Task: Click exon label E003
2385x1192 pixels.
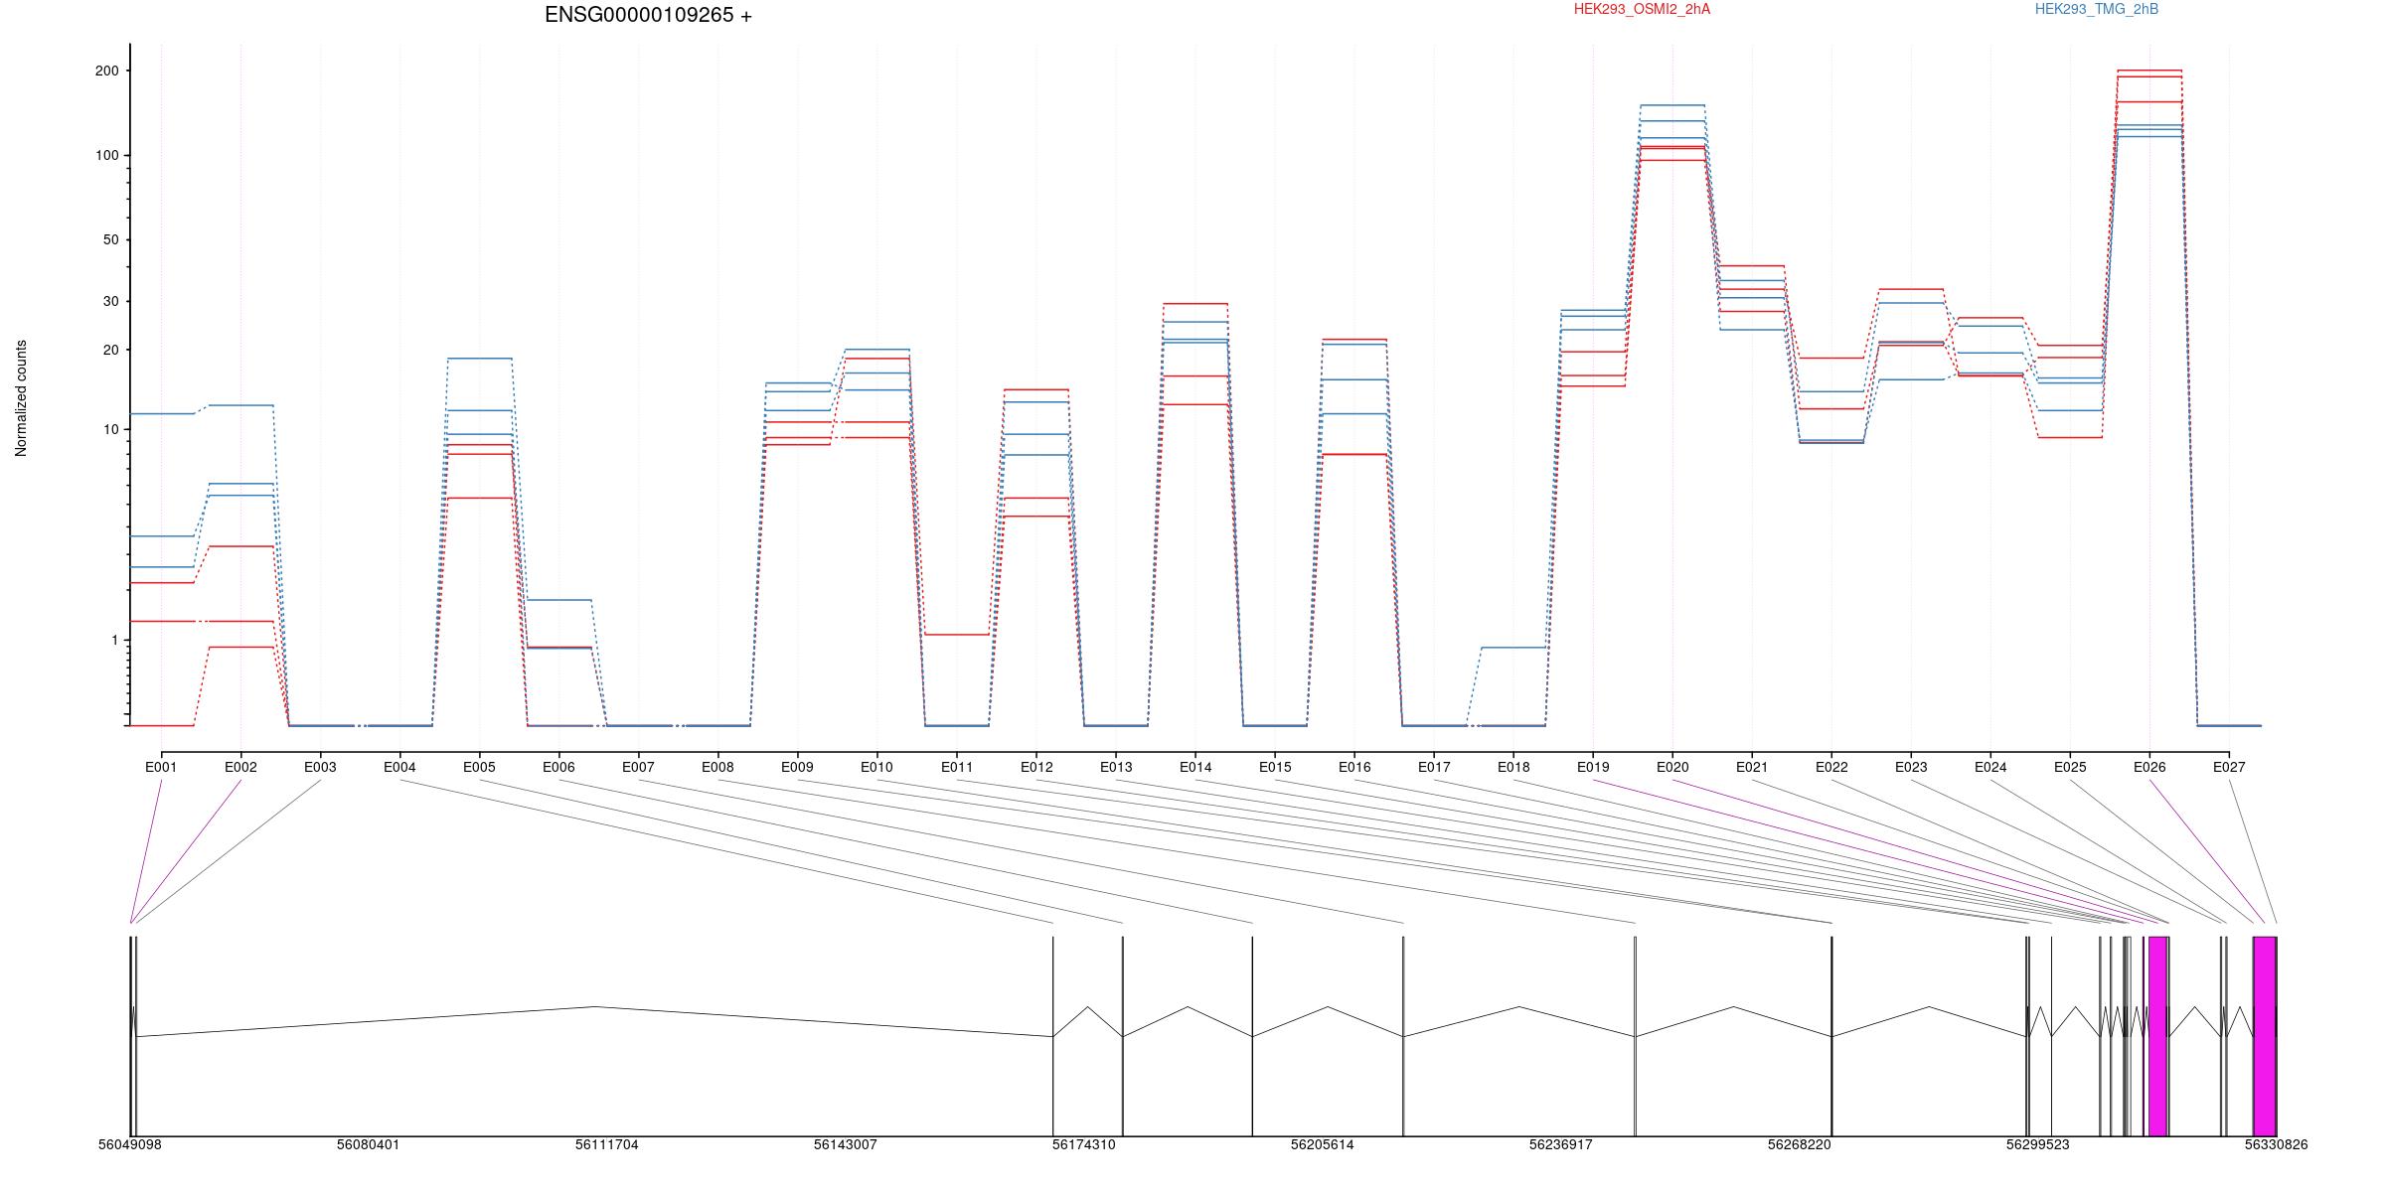Action: click(320, 767)
